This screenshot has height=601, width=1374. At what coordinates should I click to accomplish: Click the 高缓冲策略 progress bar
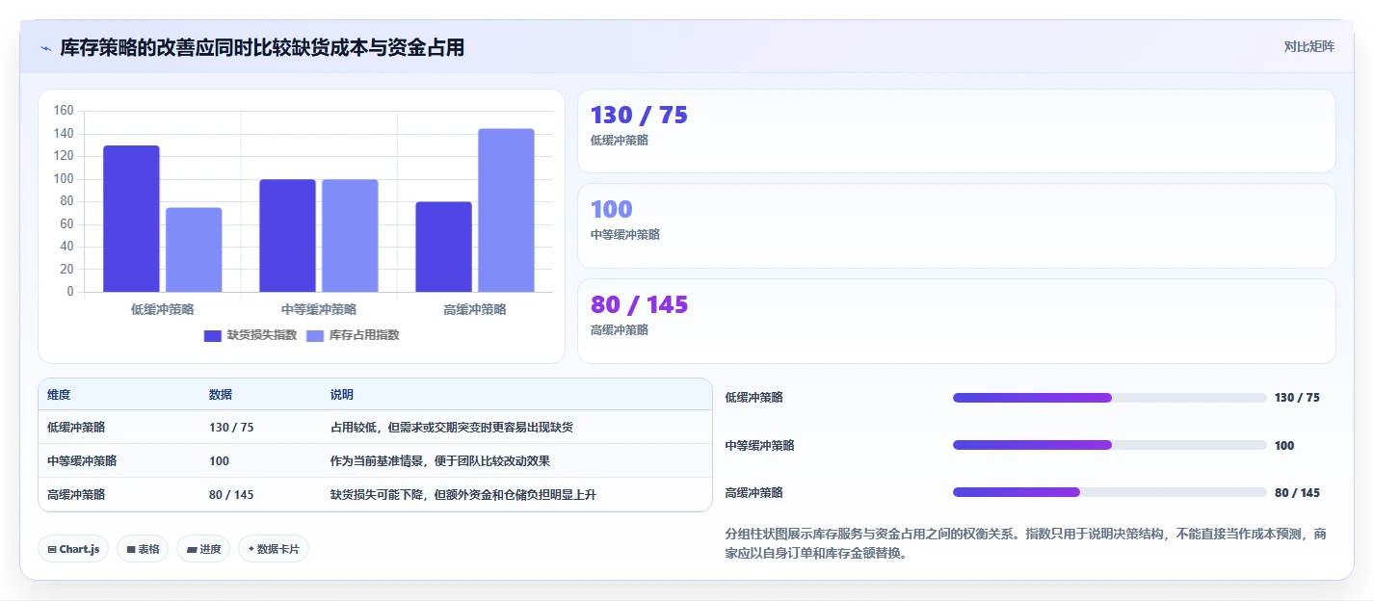click(x=1109, y=492)
